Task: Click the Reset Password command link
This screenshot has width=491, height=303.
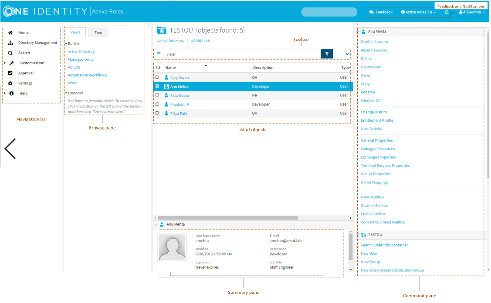Action: click(374, 50)
